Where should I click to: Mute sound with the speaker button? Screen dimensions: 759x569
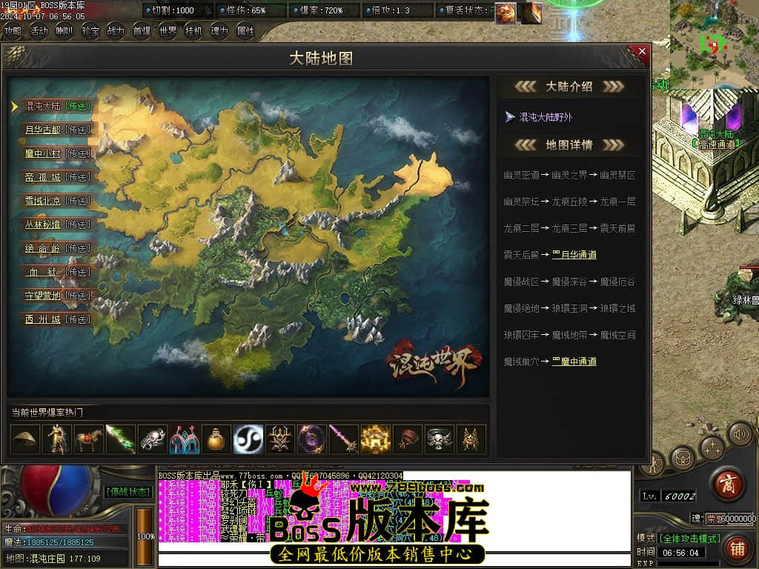[740, 433]
